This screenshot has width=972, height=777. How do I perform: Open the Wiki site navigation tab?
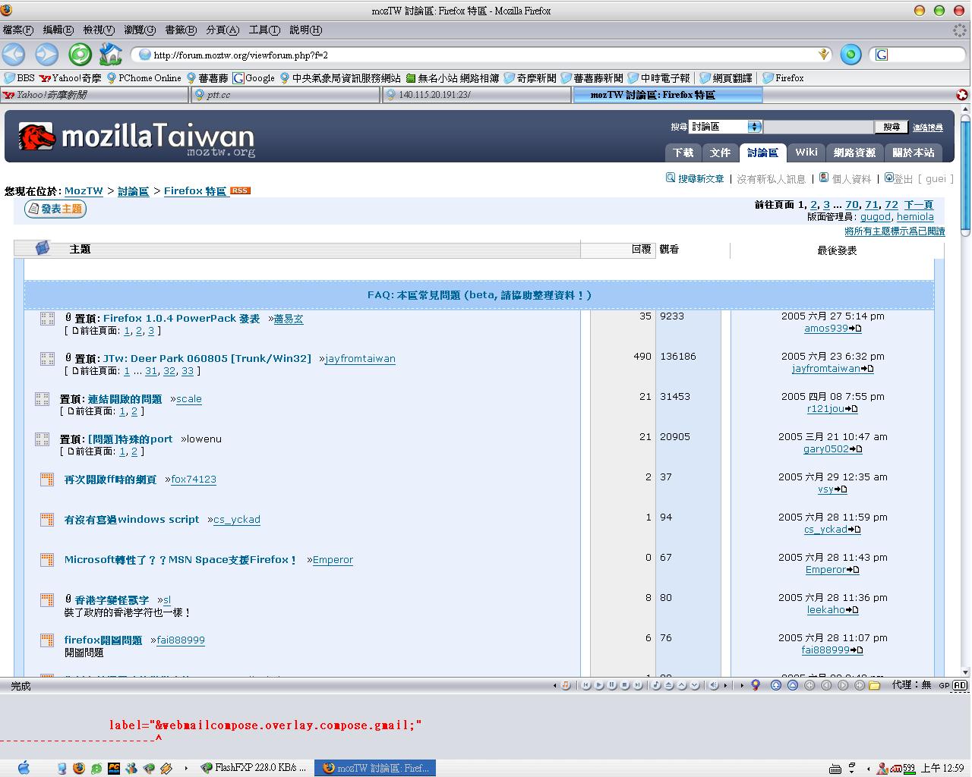806,153
